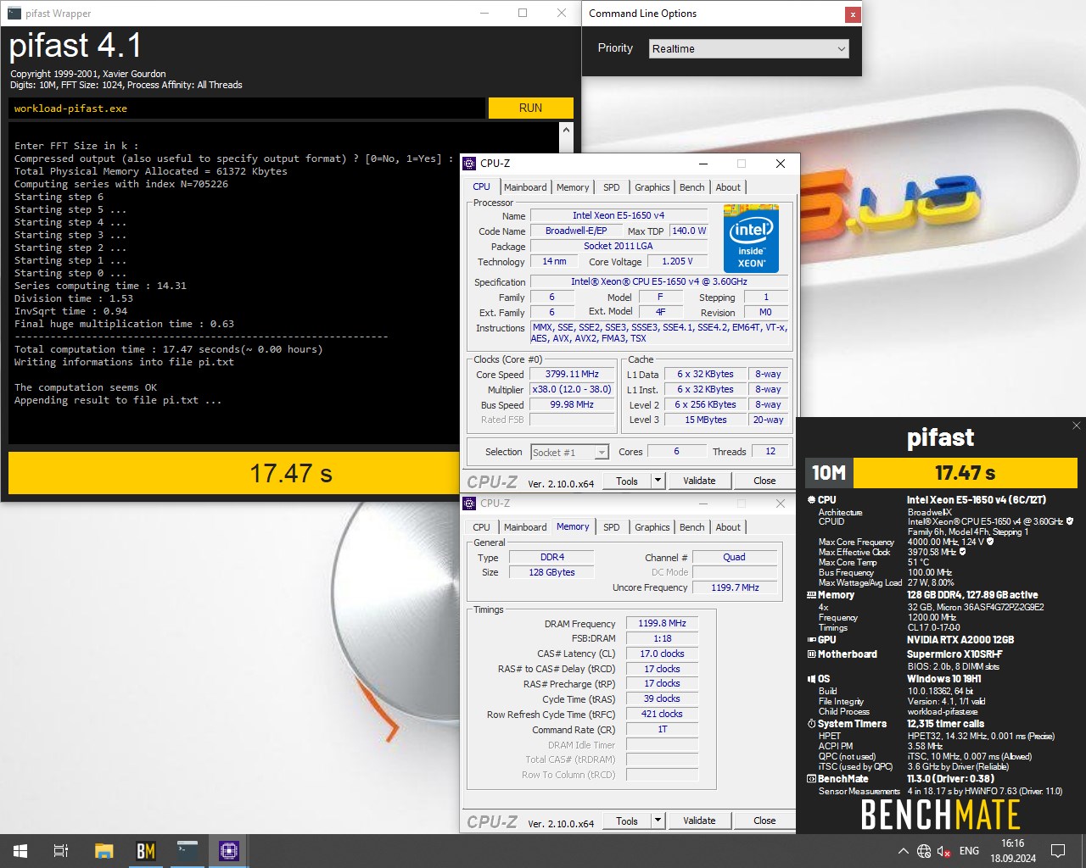Open the Socket #1 selection dropdown
Viewport: 1086px width, 868px height.
570,453
